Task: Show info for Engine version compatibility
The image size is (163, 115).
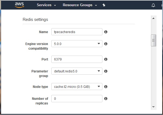Action: pyautogui.click(x=106, y=44)
